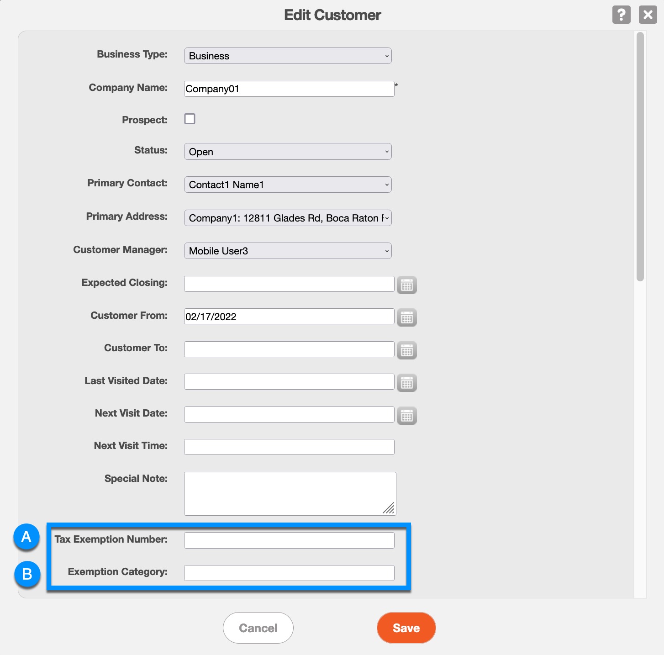Close the Edit Customer dialog
This screenshot has width=664, height=655.
648,15
